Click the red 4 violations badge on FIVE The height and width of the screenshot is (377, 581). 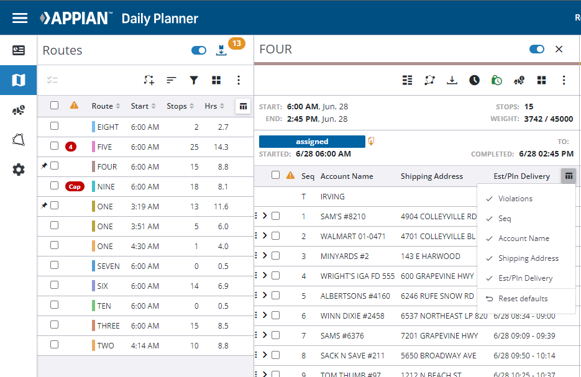coord(71,147)
